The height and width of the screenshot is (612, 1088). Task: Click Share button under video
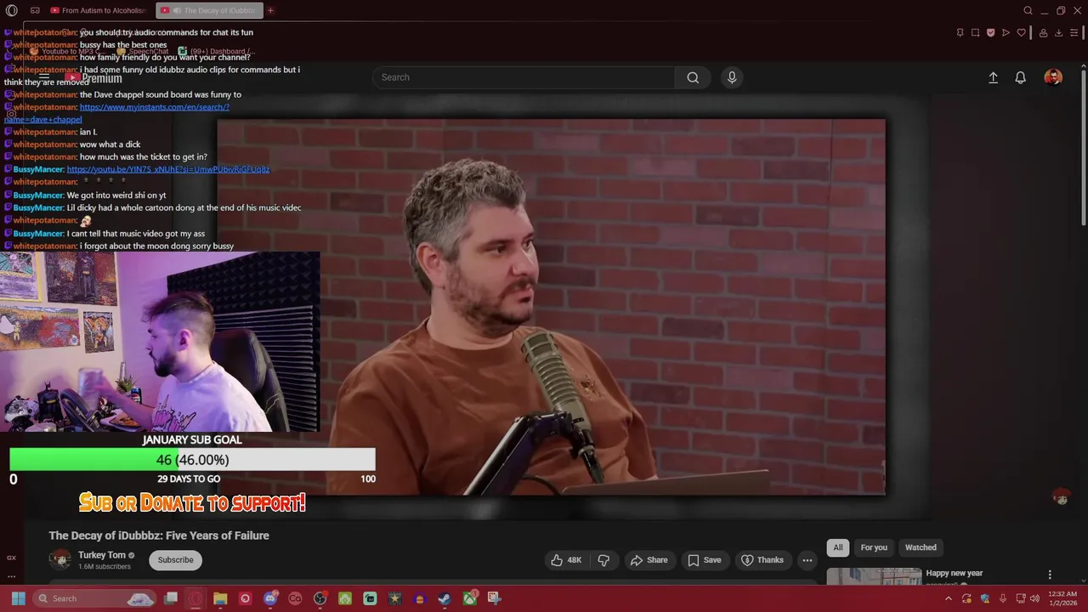(x=649, y=560)
